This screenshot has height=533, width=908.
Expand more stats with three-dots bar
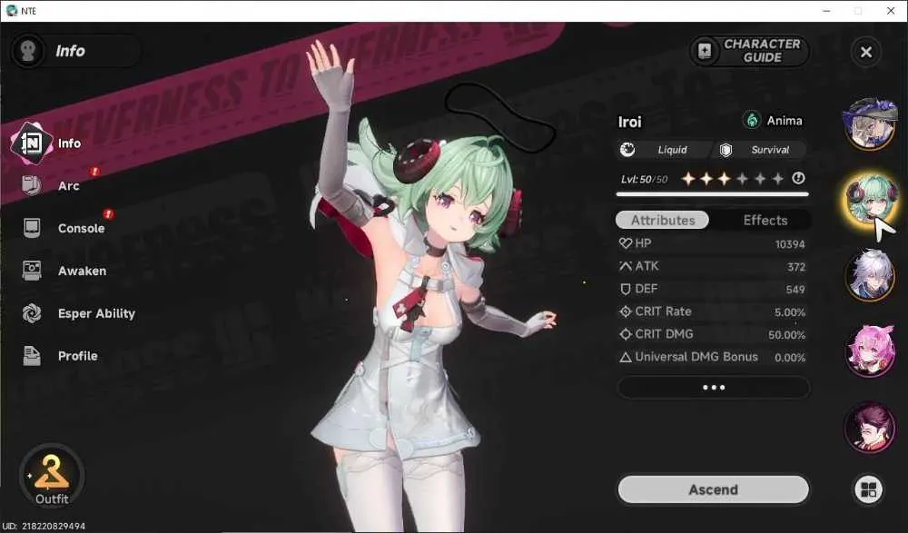click(x=714, y=387)
